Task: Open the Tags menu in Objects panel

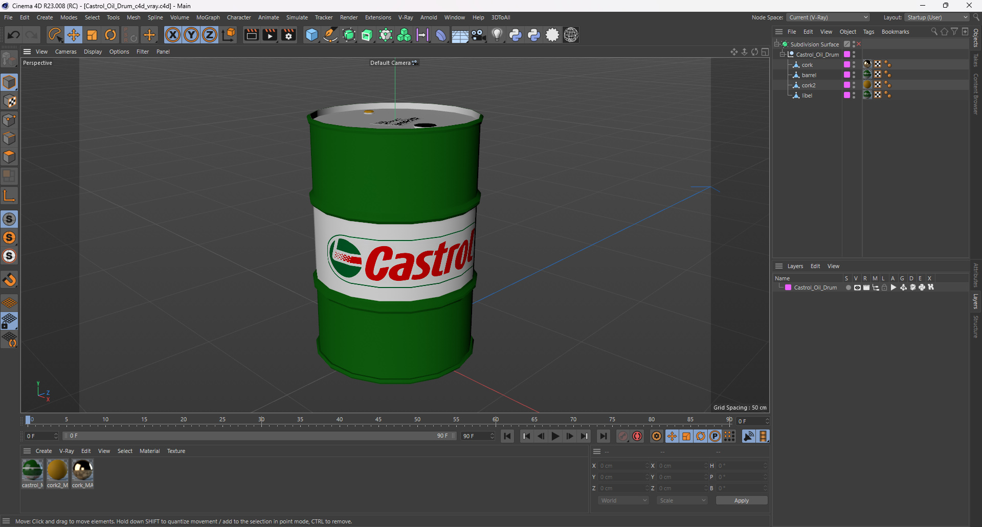Action: (868, 32)
